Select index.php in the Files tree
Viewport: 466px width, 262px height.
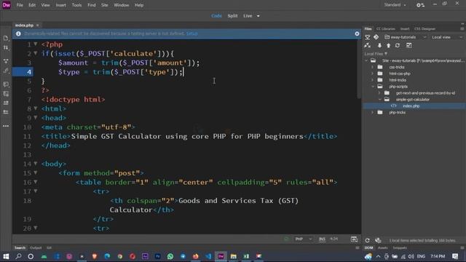(x=411, y=106)
